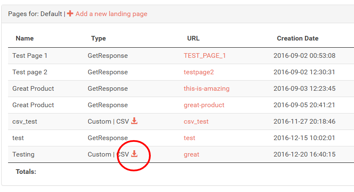Download CSV for the Testing page

coord(134,154)
